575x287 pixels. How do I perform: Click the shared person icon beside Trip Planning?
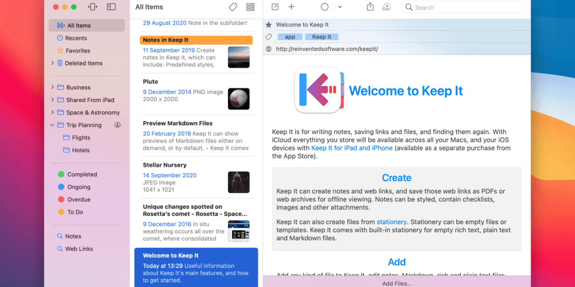click(118, 125)
